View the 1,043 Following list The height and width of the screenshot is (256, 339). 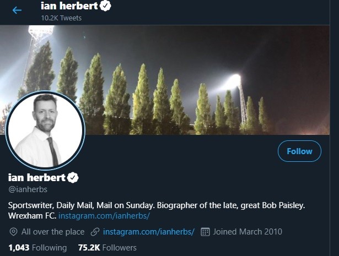[37, 248]
